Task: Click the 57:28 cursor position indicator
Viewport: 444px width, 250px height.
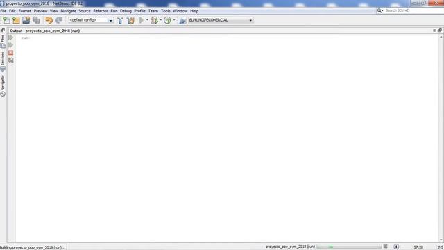Action: click(x=418, y=247)
